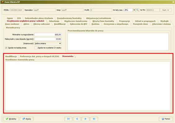
Task: Go to first record navigation button
Action: click(x=68, y=119)
